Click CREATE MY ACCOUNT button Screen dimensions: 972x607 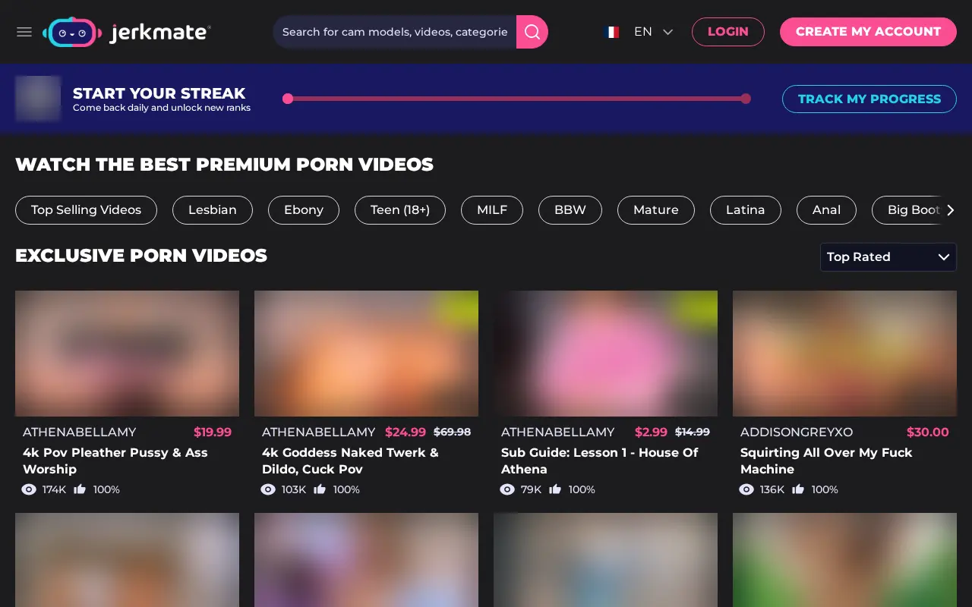pyautogui.click(x=868, y=32)
